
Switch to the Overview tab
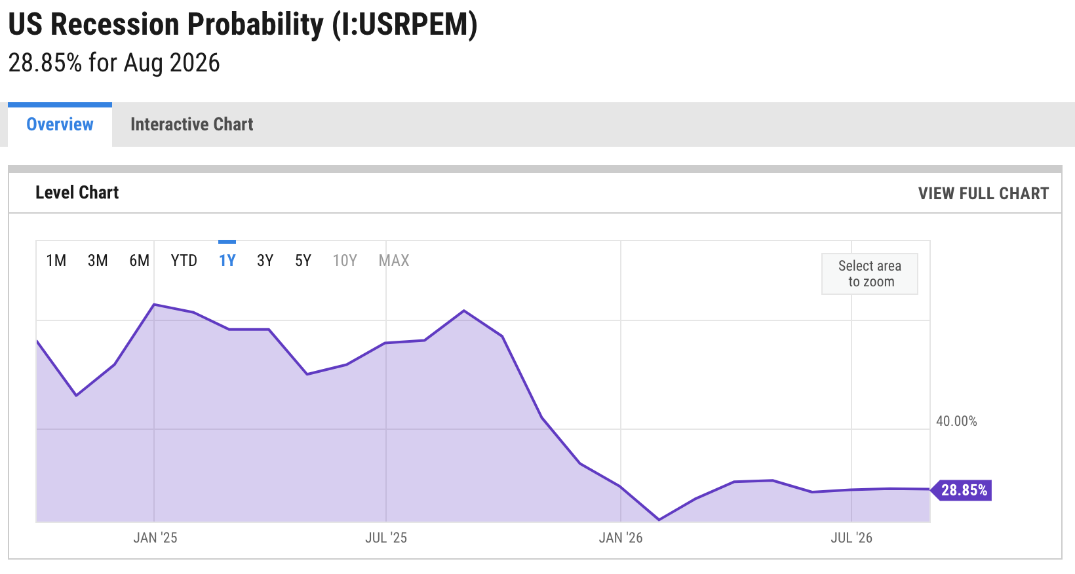pos(60,124)
